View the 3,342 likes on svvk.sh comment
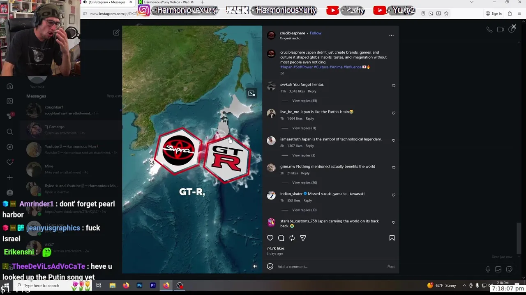Viewport: 526px width, 295px height. [x=297, y=91]
